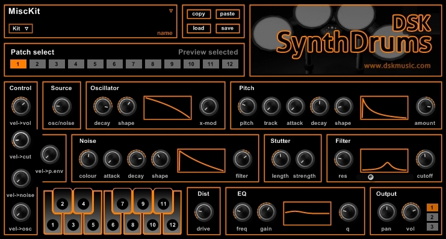Select Output channel 1
446x239 pixels.
tap(432, 208)
